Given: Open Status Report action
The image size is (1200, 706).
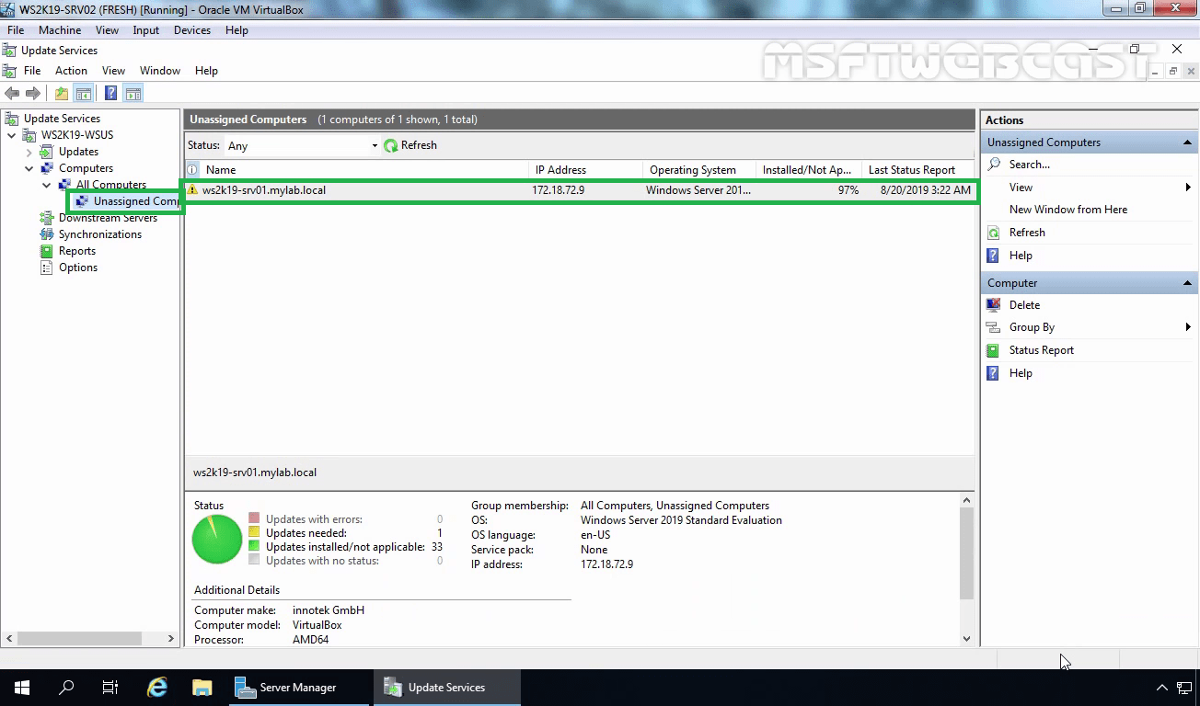Looking at the screenshot, I should pos(1041,350).
